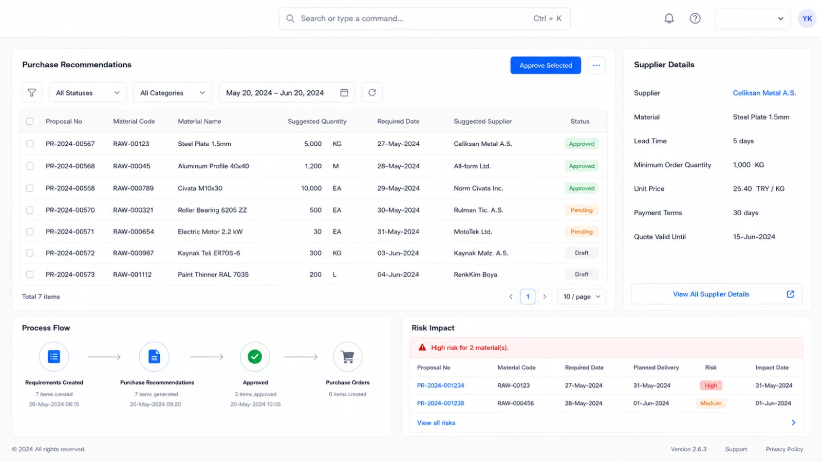The height and width of the screenshot is (462, 822).
Task: Click the Purchase Recommendations document step icon
Action: pyautogui.click(x=154, y=356)
